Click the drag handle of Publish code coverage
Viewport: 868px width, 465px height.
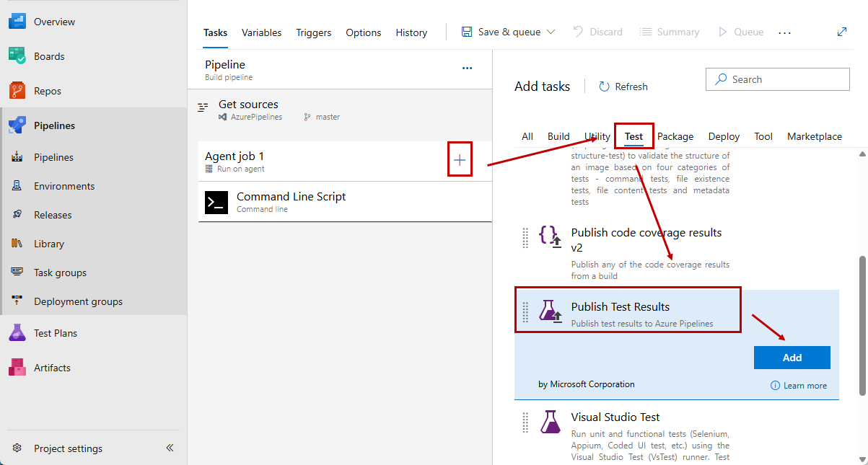tap(525, 238)
